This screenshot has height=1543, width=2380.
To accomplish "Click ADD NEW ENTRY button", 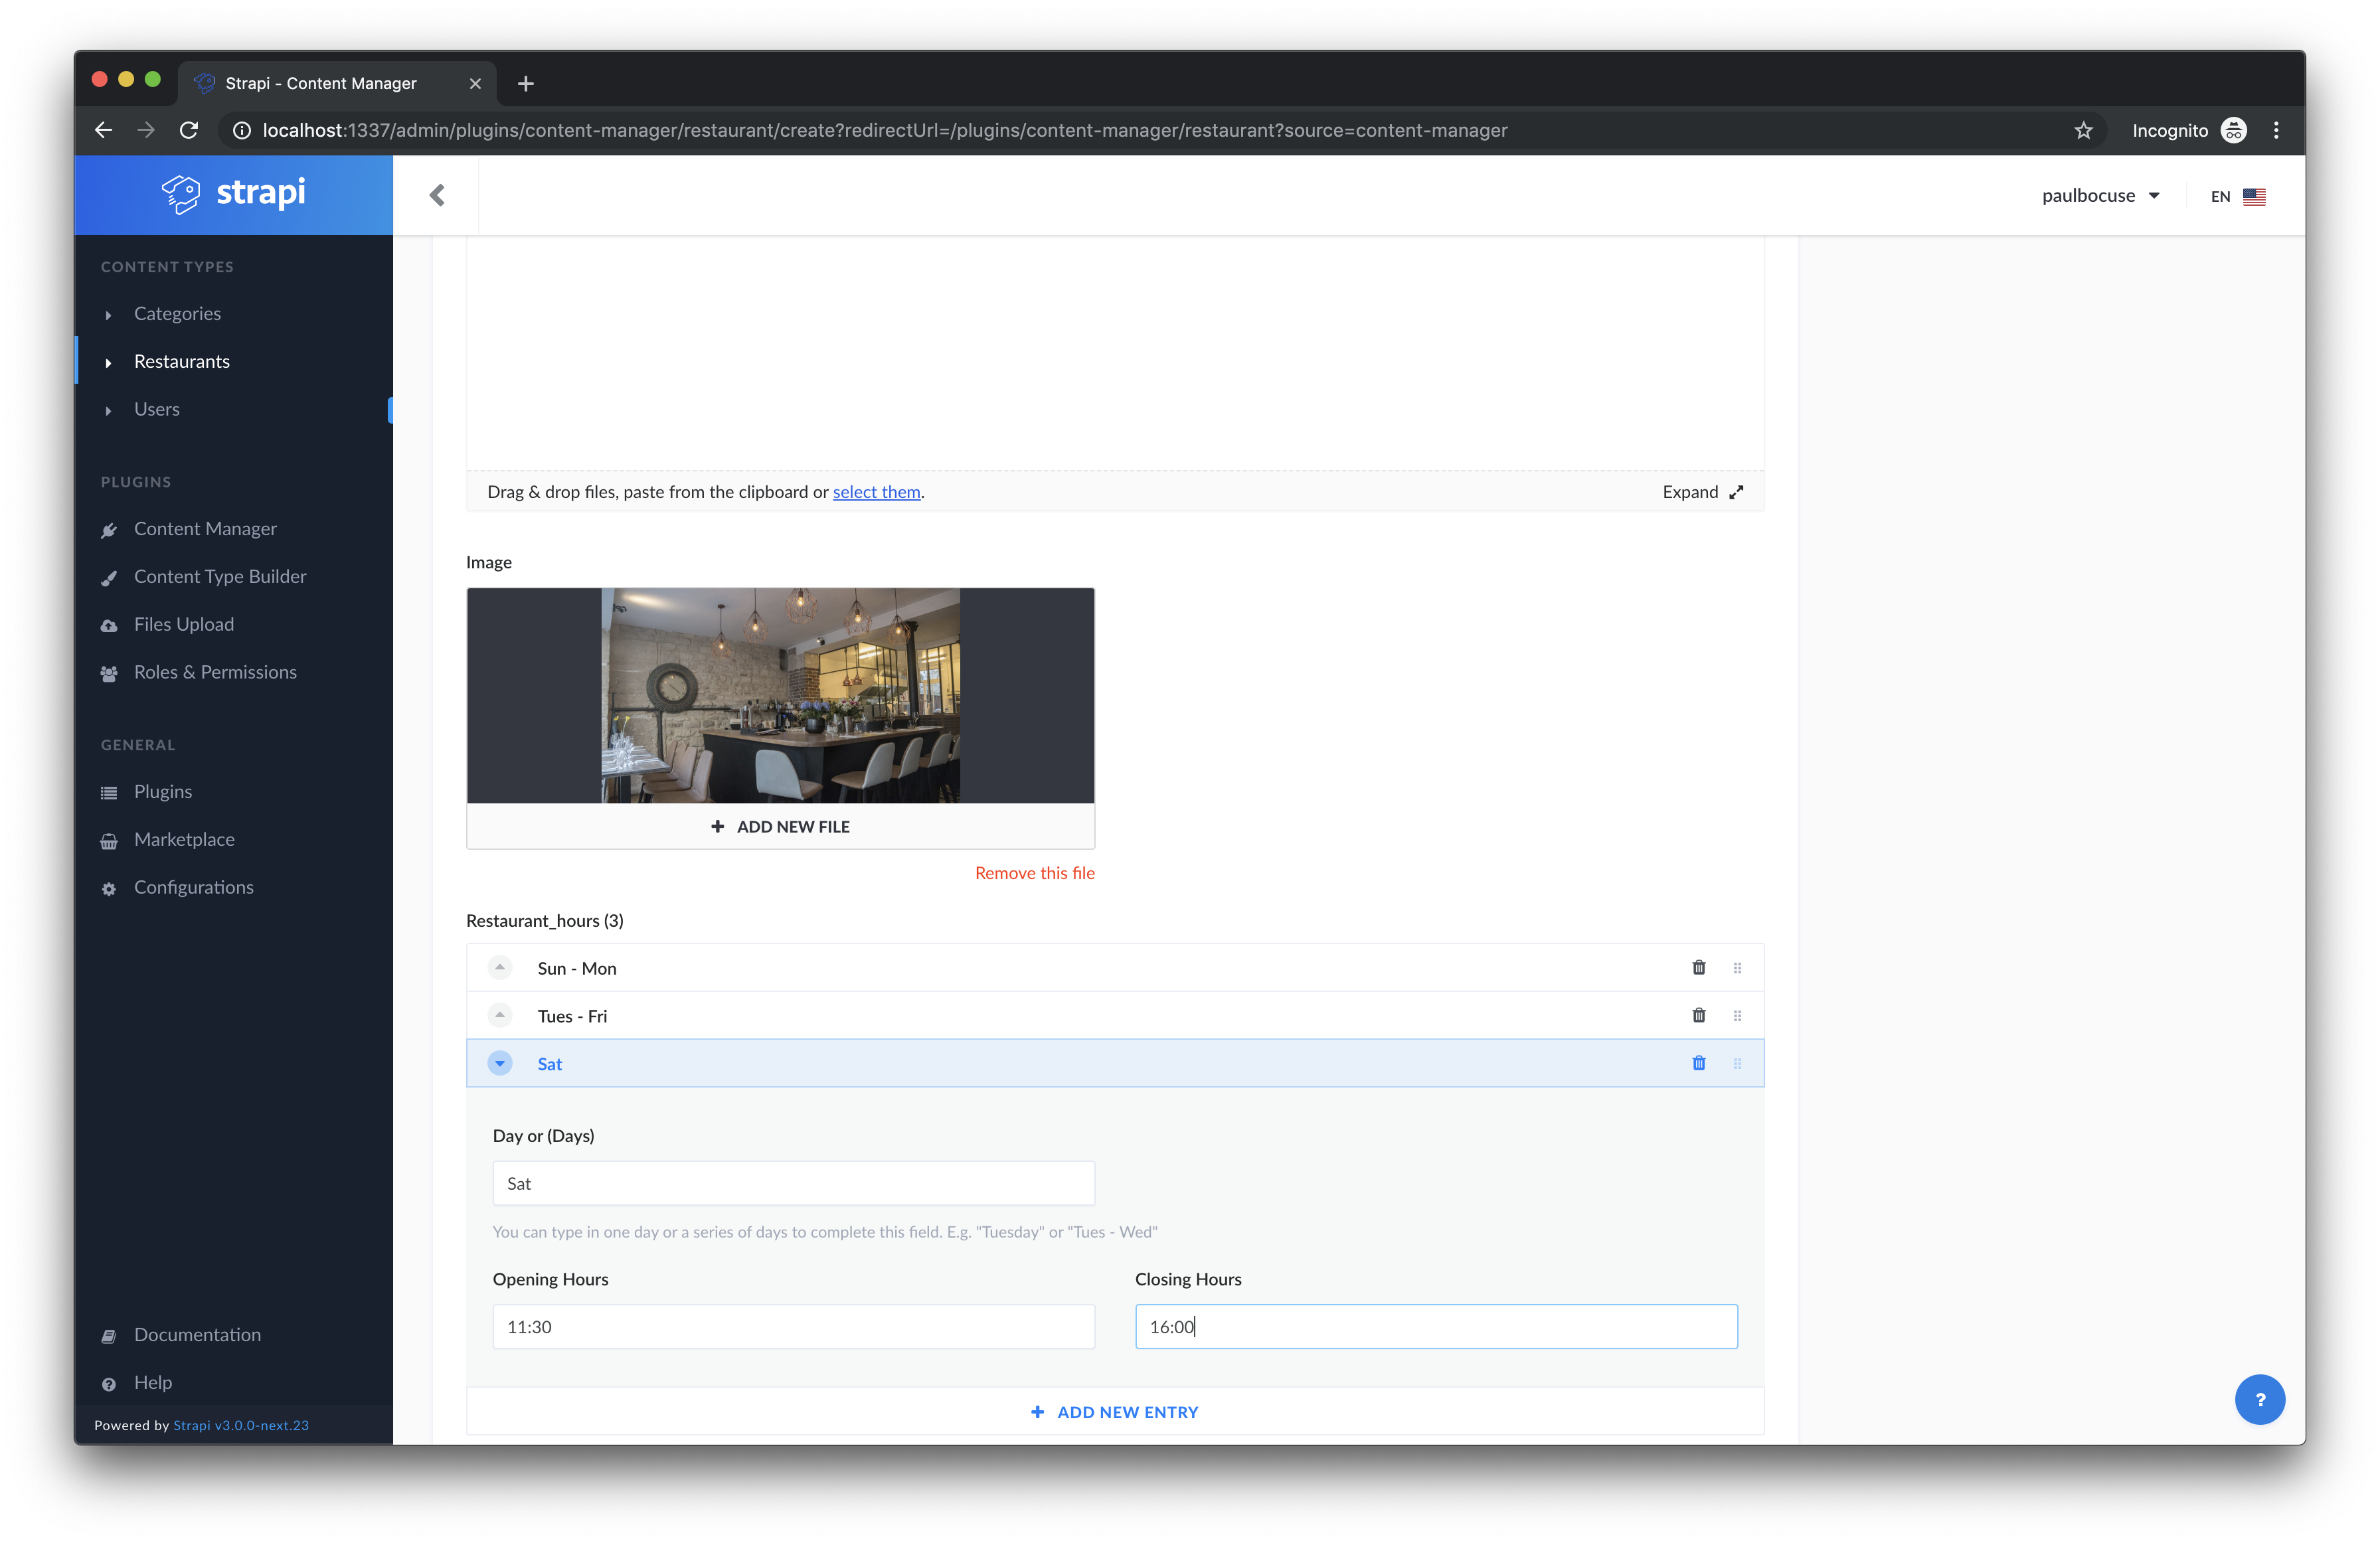I will click(x=1115, y=1412).
